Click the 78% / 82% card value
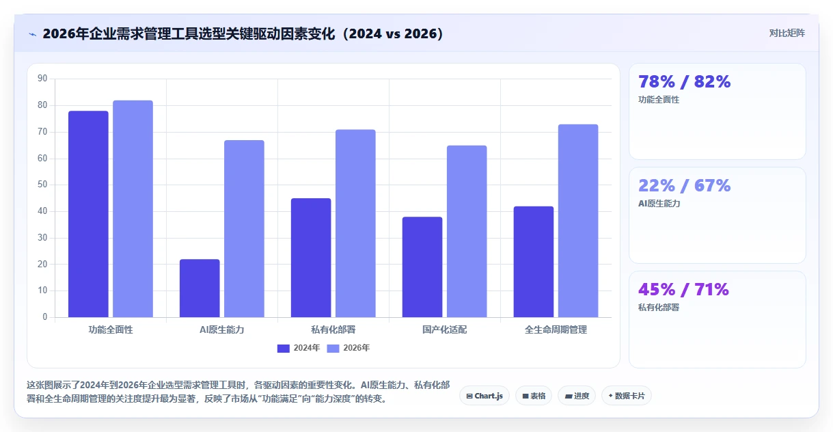 coord(684,82)
